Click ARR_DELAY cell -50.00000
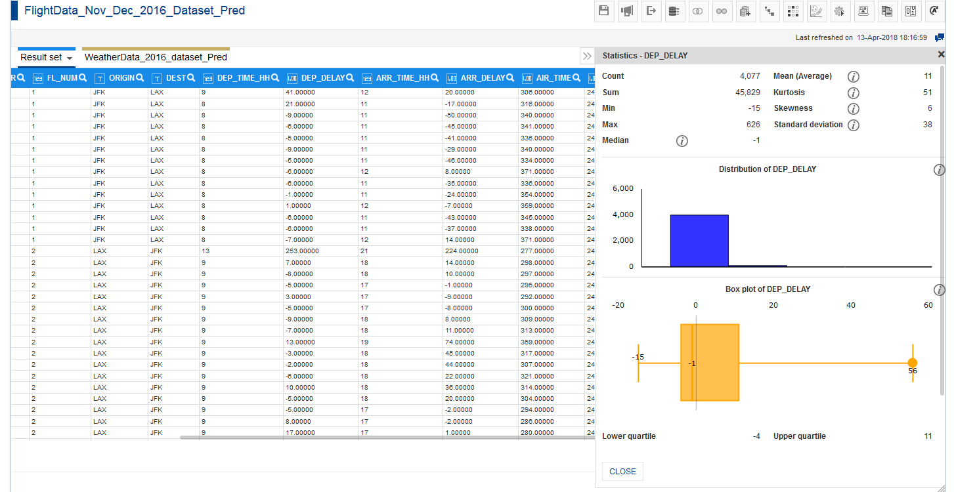 pos(481,115)
